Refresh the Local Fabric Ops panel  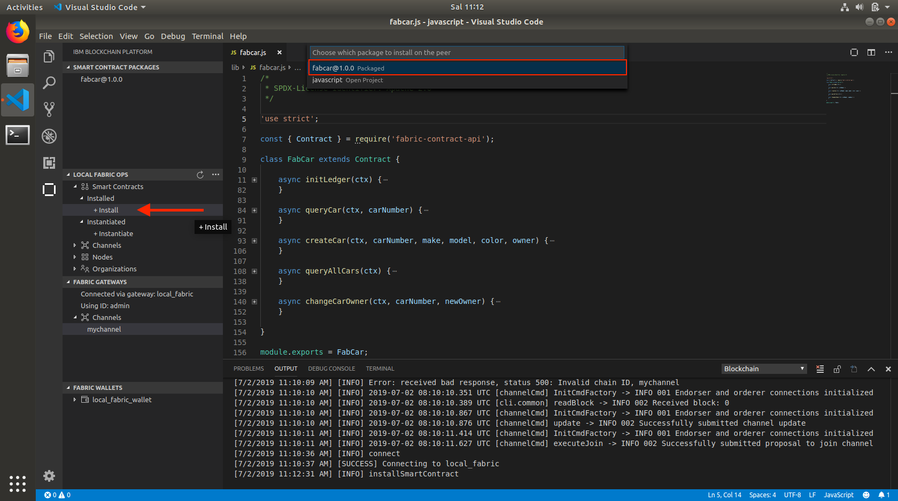[x=200, y=175]
